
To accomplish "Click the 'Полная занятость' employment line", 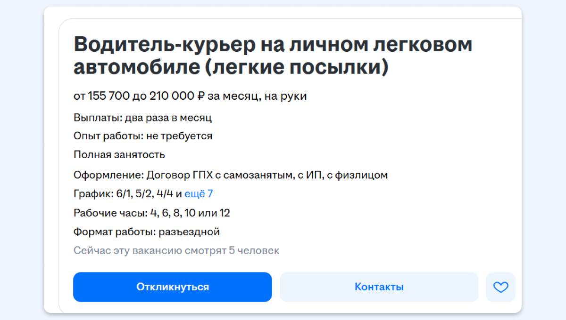I will click(x=119, y=155).
